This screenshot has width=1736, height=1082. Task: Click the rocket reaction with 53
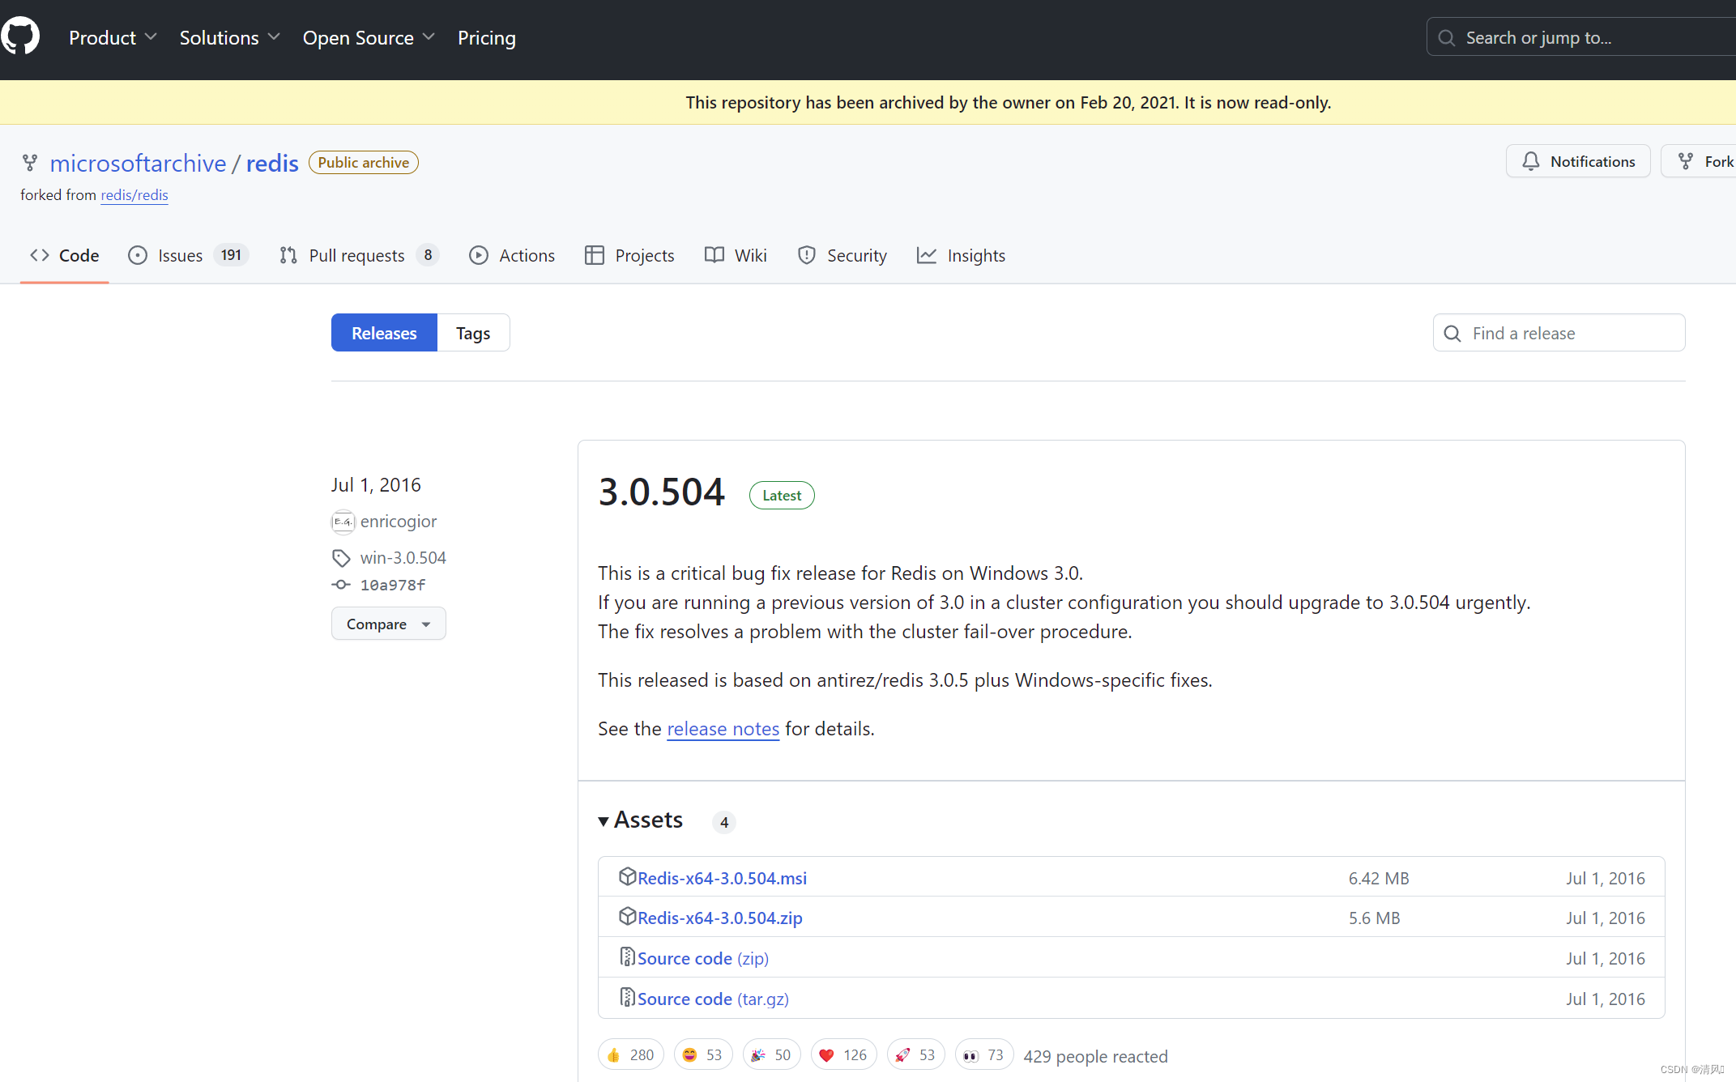click(916, 1055)
